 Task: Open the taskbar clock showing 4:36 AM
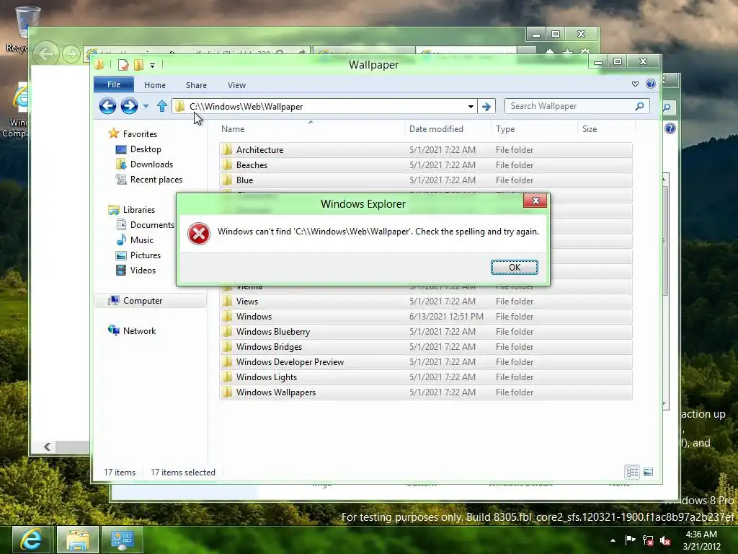(x=701, y=540)
